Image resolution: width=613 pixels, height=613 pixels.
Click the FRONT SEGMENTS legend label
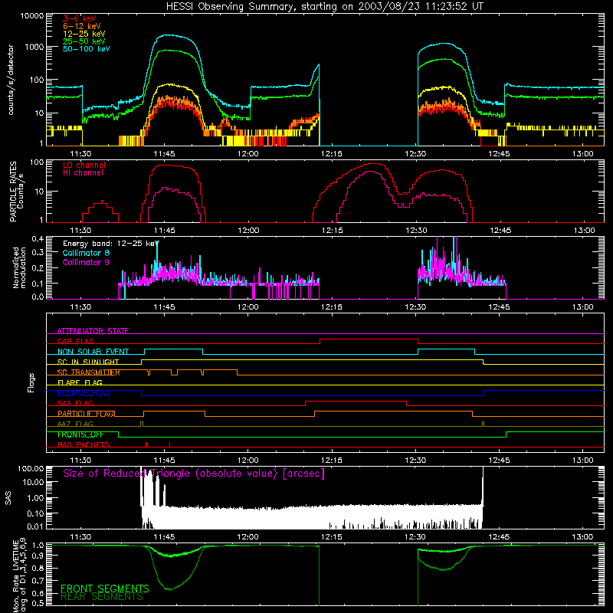[x=104, y=588]
